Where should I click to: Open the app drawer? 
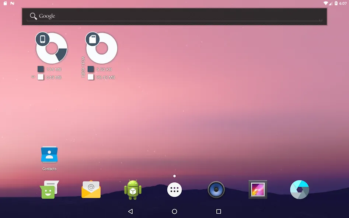click(x=174, y=190)
